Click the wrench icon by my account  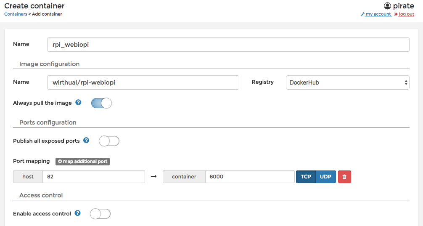coord(362,14)
